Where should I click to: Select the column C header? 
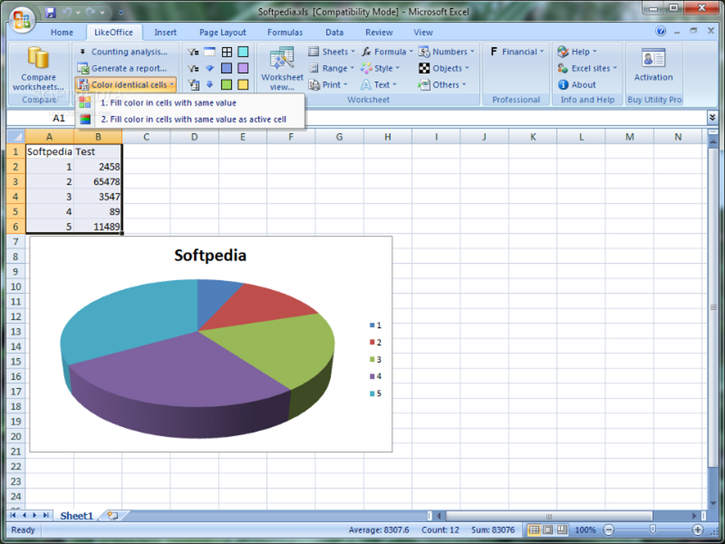(x=146, y=137)
